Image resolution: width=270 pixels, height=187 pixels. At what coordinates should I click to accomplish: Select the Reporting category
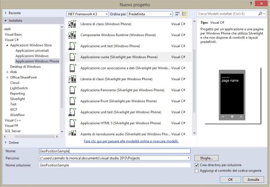pyautogui.click(x=17, y=93)
